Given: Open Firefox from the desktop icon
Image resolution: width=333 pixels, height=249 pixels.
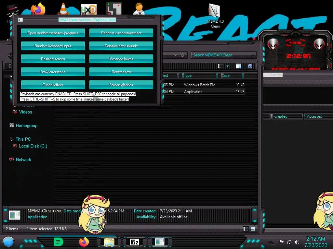Looking at the screenshot, I should 38,9.
